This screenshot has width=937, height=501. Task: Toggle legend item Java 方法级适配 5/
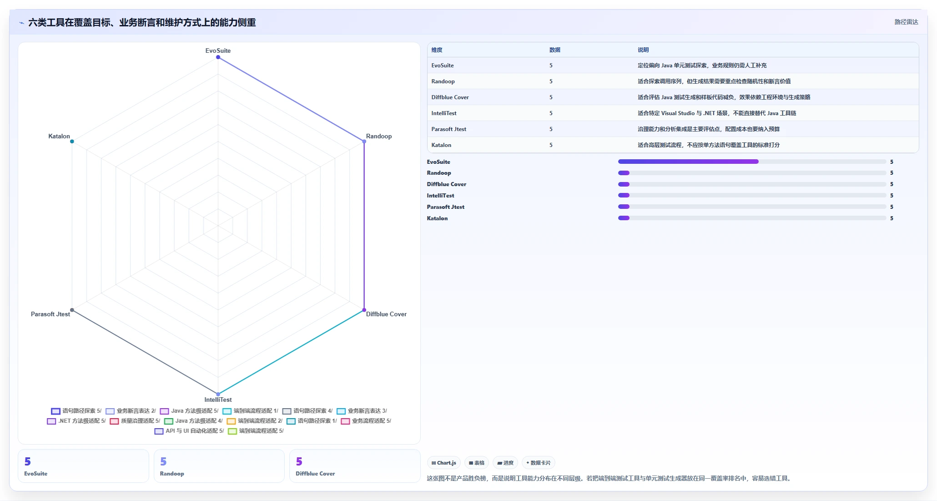189,411
